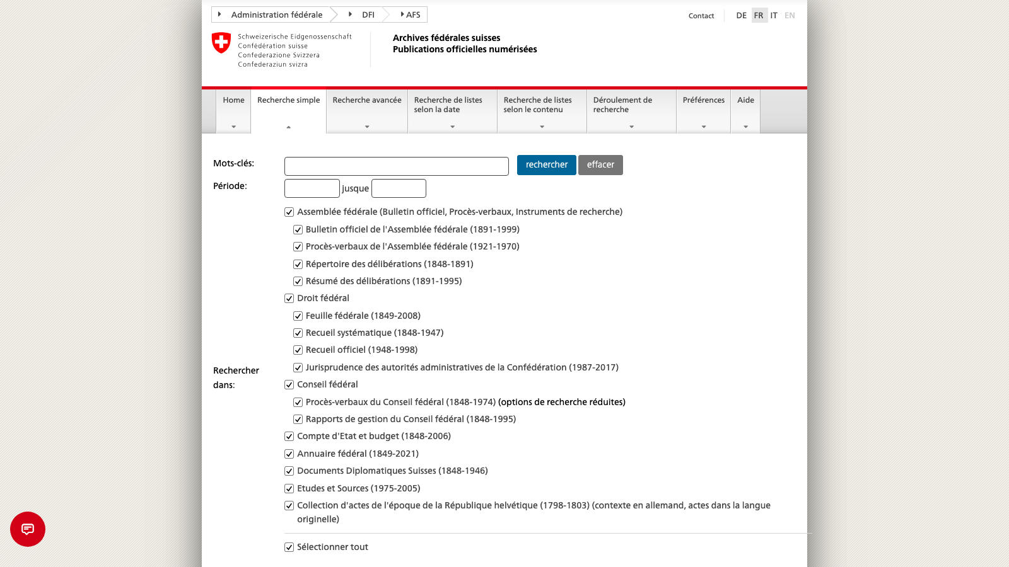The width and height of the screenshot is (1009, 567).
Task: Toggle the Droit fédéral checkbox
Action: [289, 298]
